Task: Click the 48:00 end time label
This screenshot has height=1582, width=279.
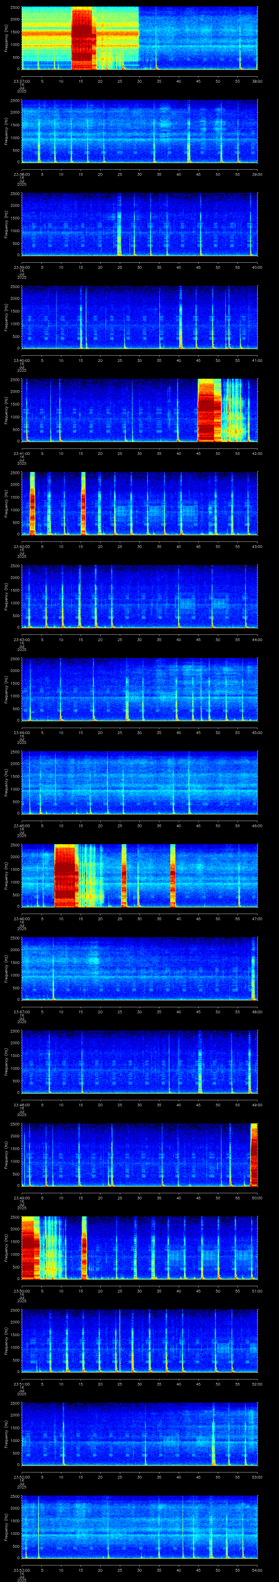Action: [x=257, y=1012]
